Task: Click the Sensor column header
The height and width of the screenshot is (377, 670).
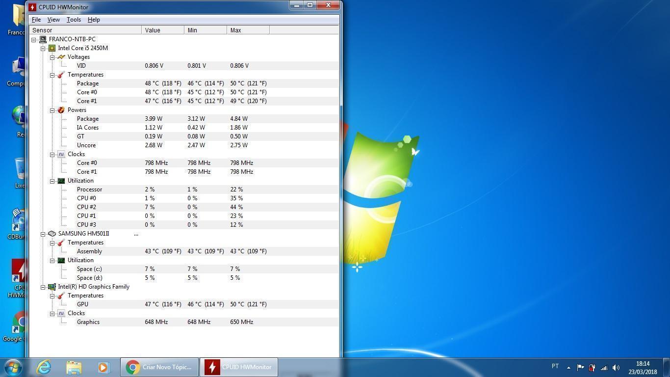Action: tap(85, 30)
